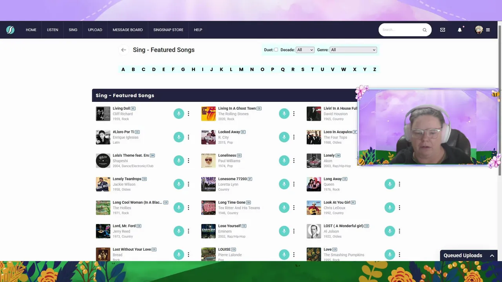Click microphone icon for Look At You Girl
502x282 pixels.
pos(390,208)
